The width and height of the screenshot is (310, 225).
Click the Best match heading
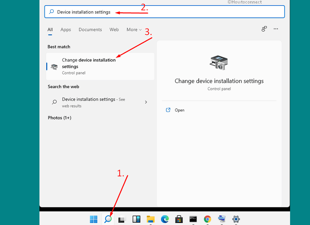(x=59, y=47)
